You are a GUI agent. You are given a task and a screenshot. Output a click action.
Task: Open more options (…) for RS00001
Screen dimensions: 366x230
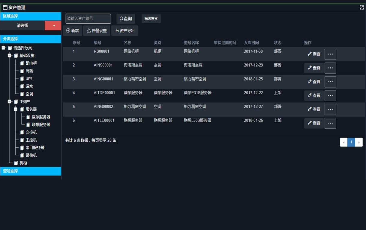click(330, 54)
